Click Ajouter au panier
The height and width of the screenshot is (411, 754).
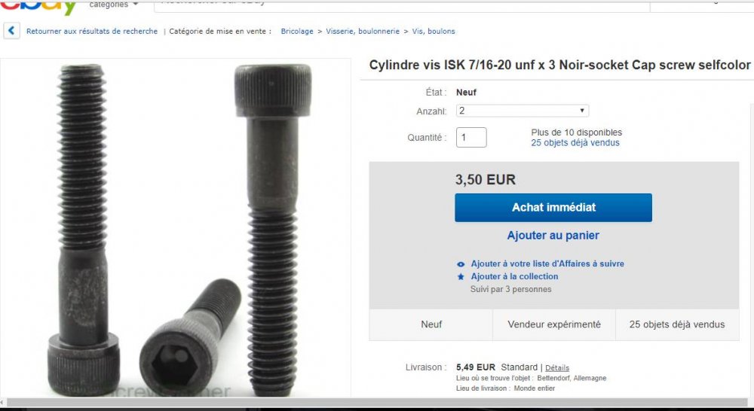(x=553, y=236)
